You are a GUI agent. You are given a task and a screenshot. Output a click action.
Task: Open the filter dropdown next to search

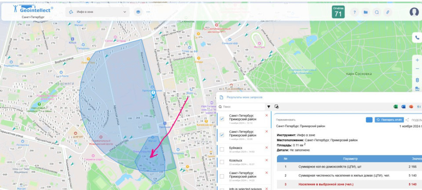269,106
